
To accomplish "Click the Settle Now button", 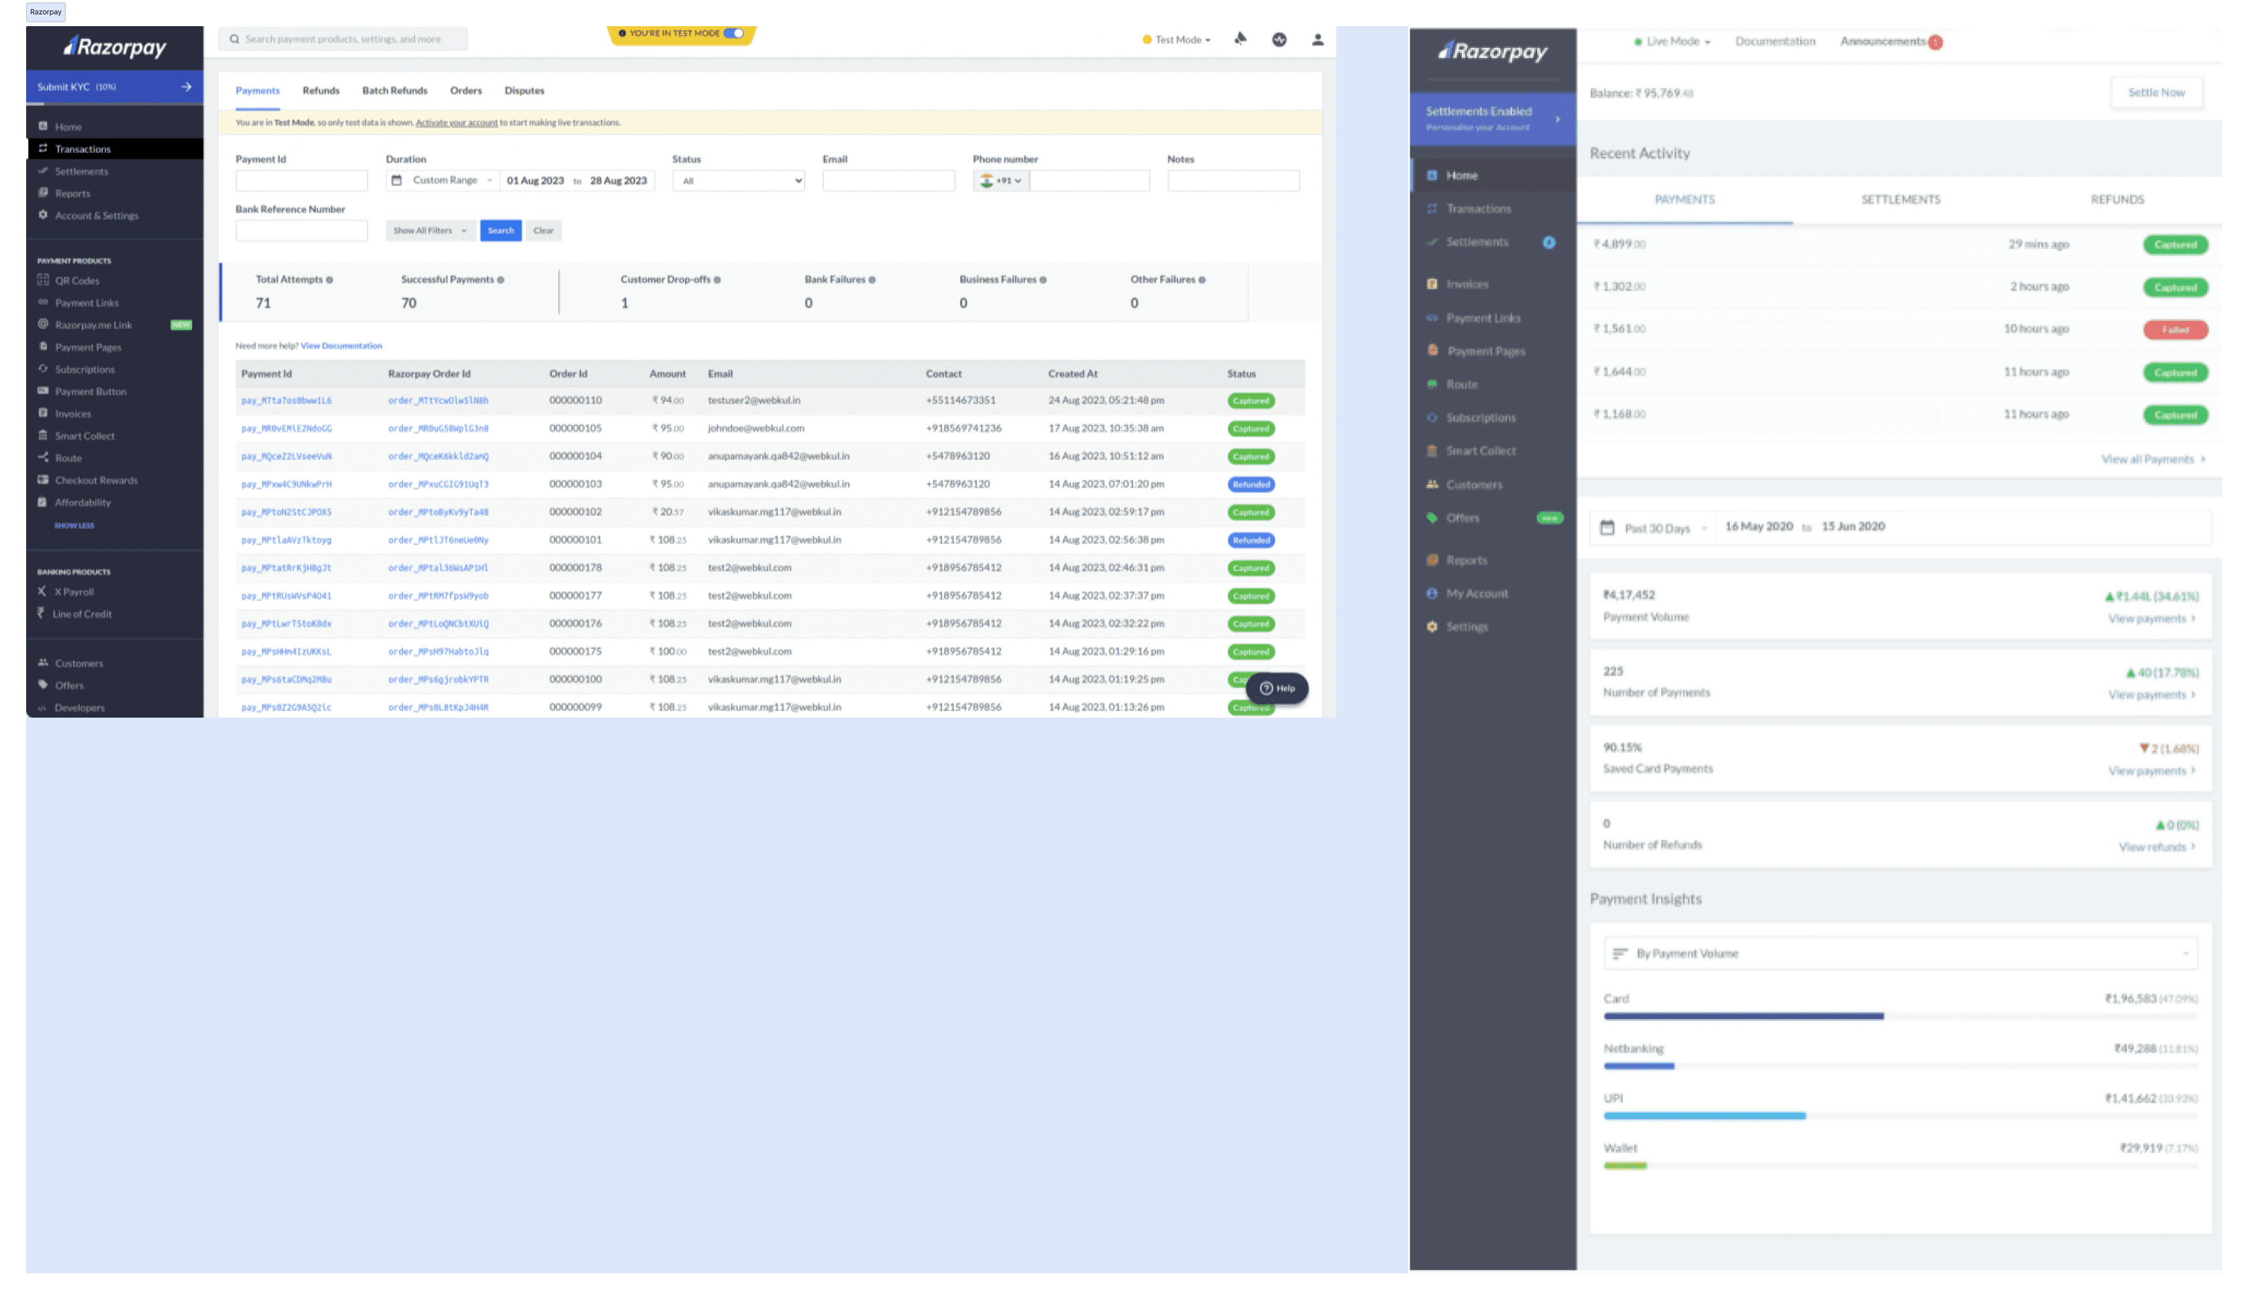I will tap(2156, 92).
